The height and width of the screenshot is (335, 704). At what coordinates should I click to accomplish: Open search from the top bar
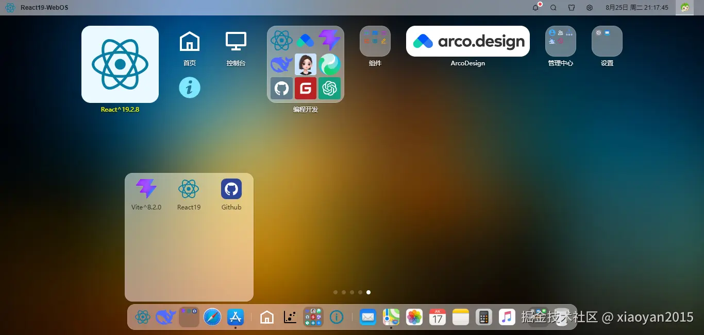point(554,8)
